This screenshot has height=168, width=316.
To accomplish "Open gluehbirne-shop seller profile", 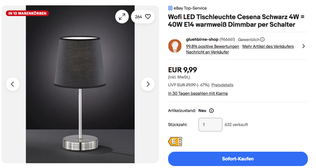I will (x=202, y=39).
